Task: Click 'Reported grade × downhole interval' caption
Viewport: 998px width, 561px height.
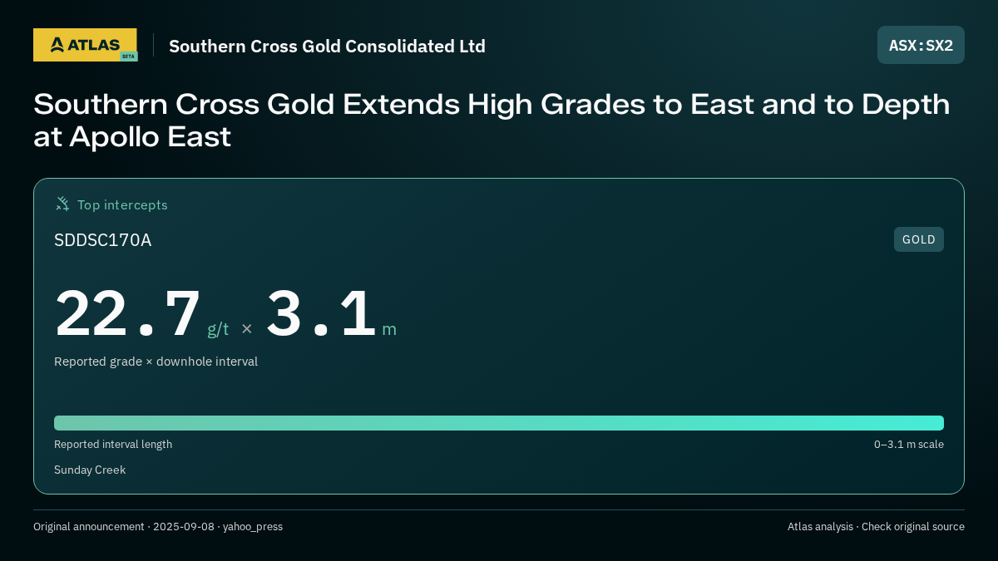Action: (156, 362)
